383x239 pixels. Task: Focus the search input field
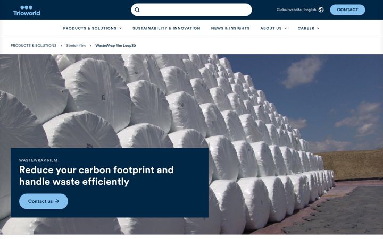click(x=191, y=10)
